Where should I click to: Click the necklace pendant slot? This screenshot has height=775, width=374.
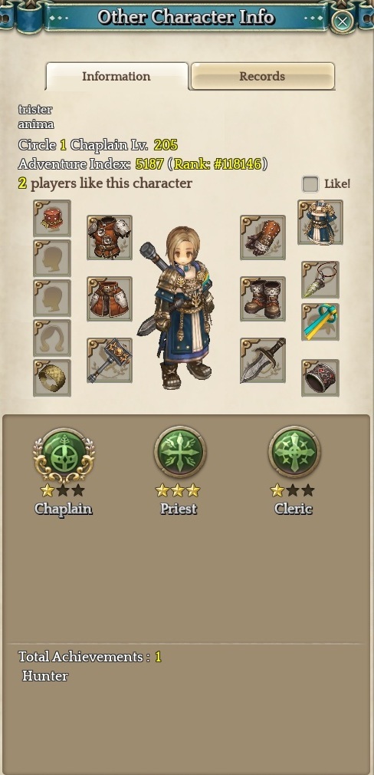click(320, 280)
